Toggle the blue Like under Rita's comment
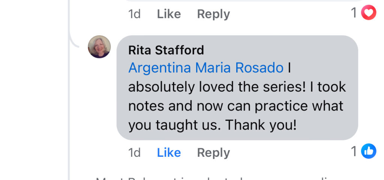Image resolution: width=384 pixels, height=180 pixels. pos(169,153)
